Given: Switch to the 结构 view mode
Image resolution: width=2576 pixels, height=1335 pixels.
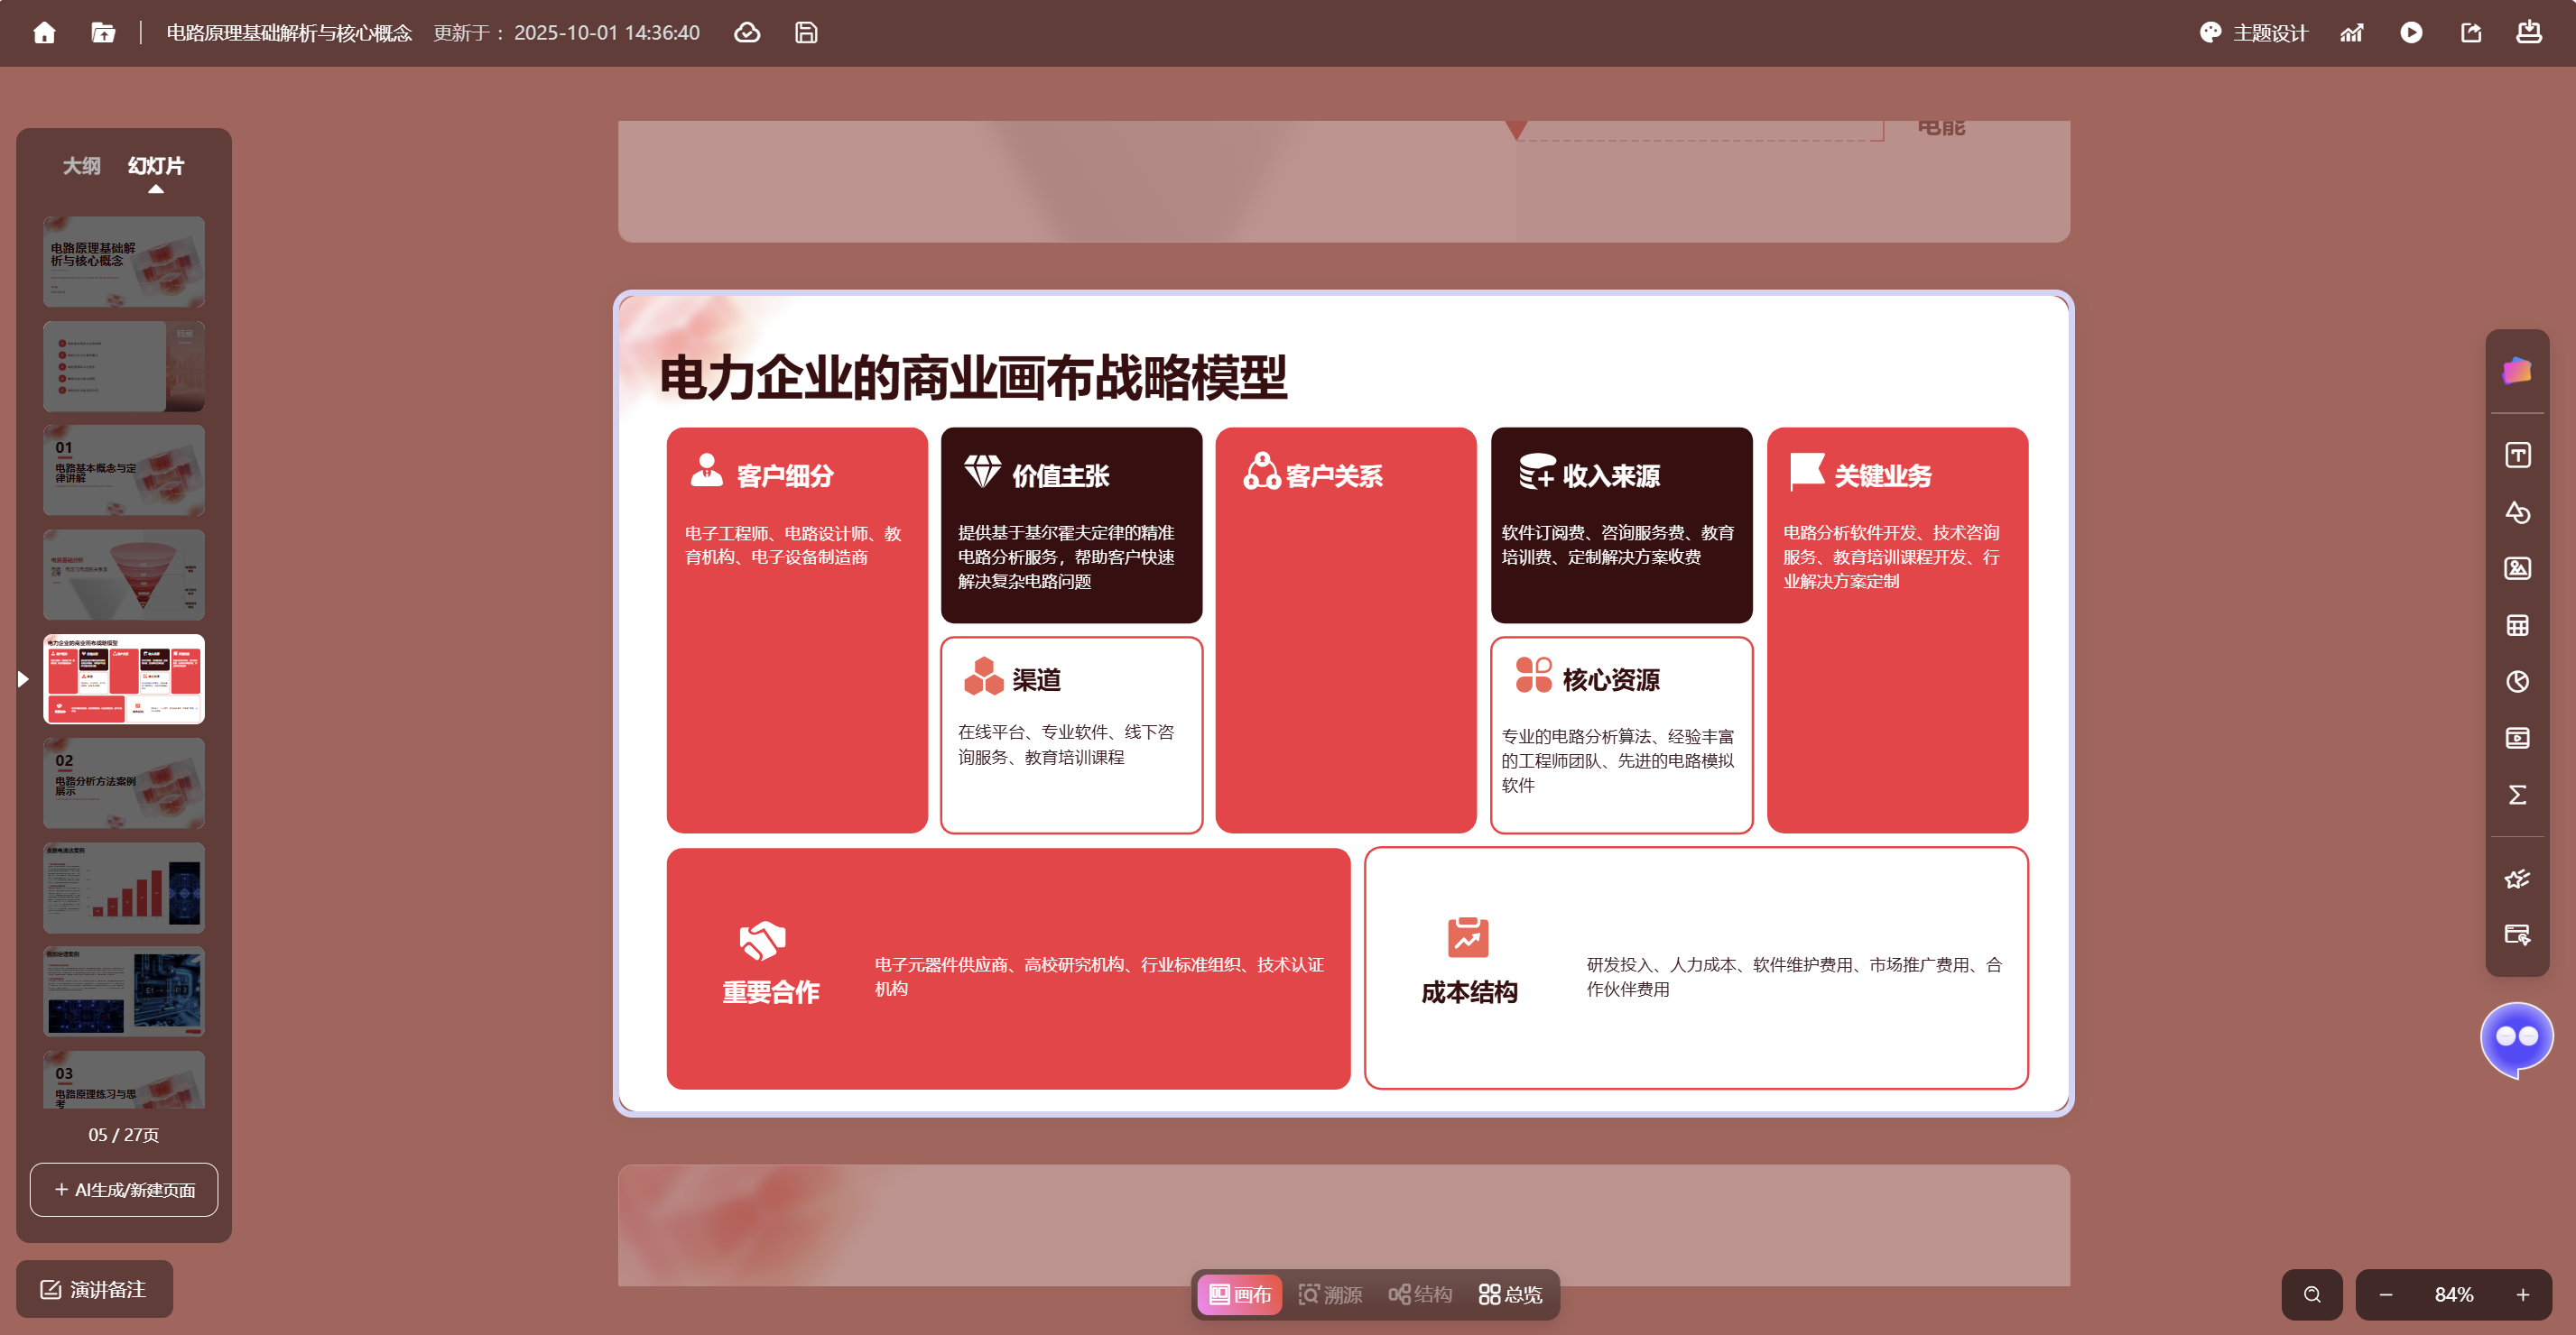Looking at the screenshot, I should (x=1420, y=1295).
